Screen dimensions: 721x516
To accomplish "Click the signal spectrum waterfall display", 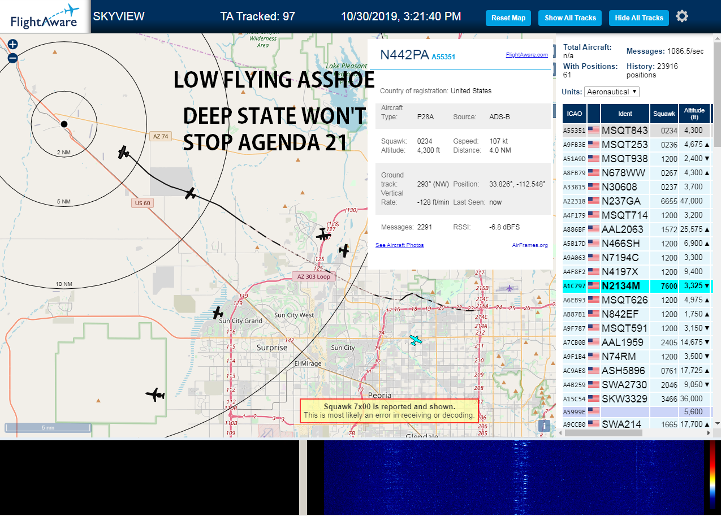I will [513, 478].
